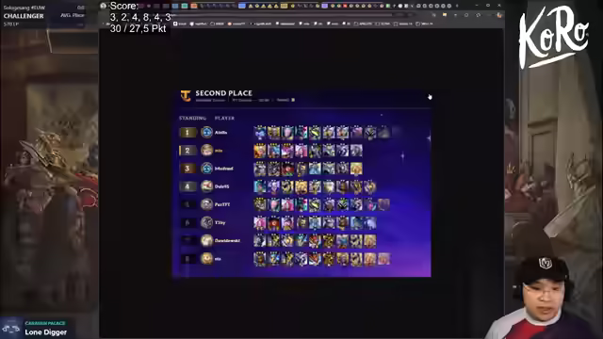This screenshot has height=339, width=603.
Task: Click the copy icon under Second Place title
Action: [x=293, y=100]
